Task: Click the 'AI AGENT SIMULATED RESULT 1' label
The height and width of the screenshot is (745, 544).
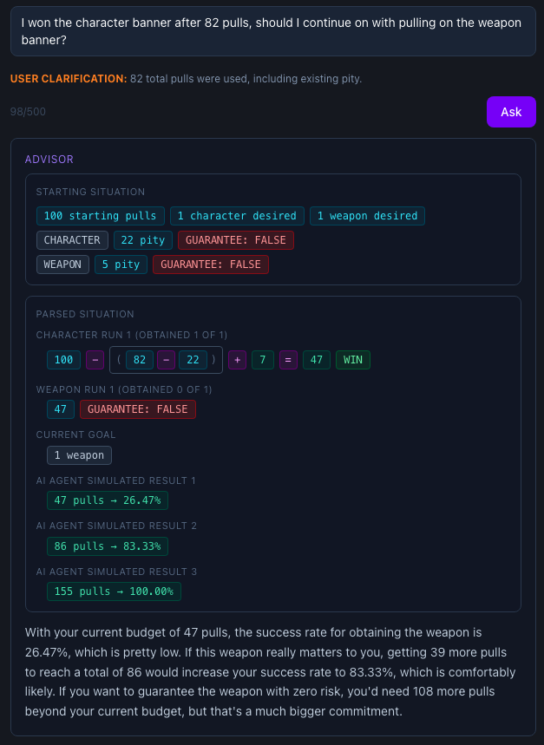Action: pos(116,480)
